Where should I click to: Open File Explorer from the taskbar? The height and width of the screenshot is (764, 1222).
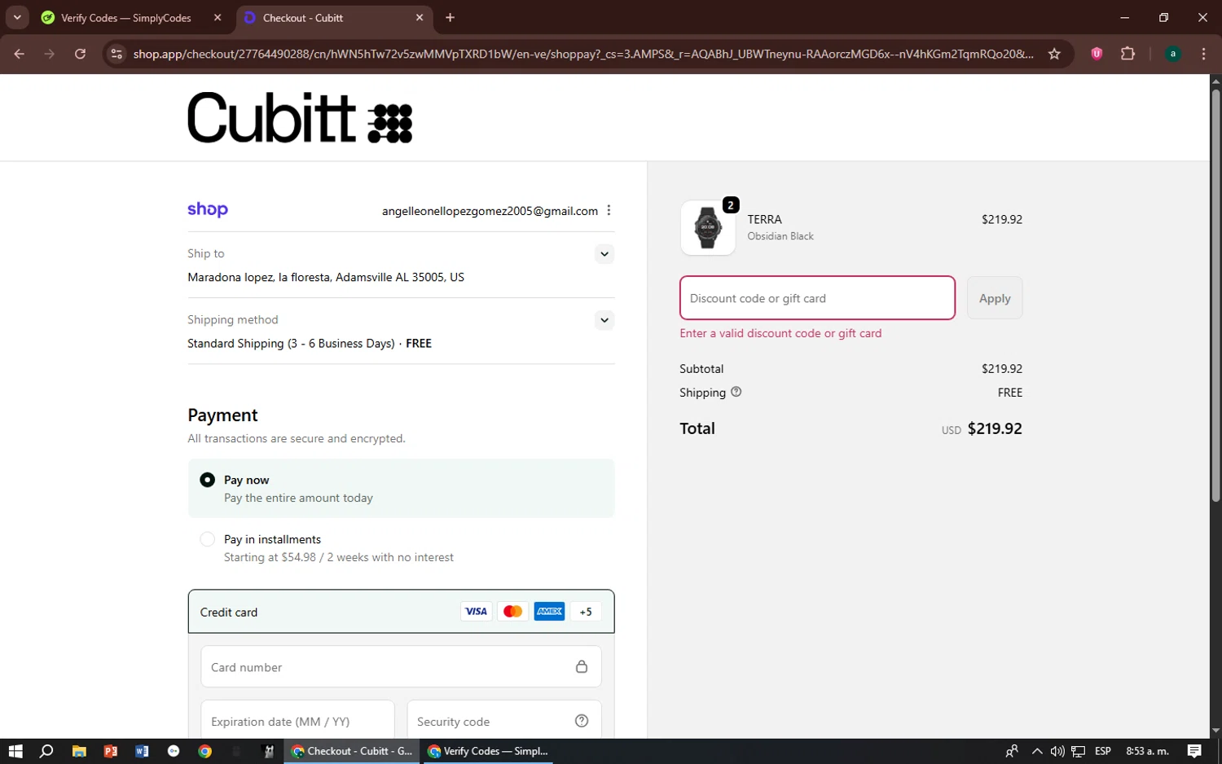click(79, 751)
